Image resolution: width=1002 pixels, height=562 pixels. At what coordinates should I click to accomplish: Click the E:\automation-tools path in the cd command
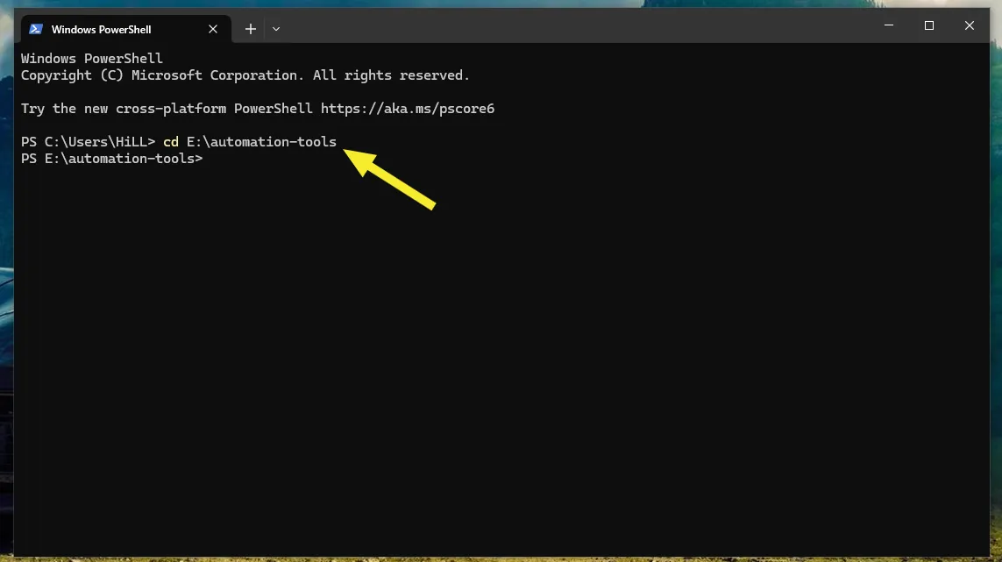click(261, 142)
